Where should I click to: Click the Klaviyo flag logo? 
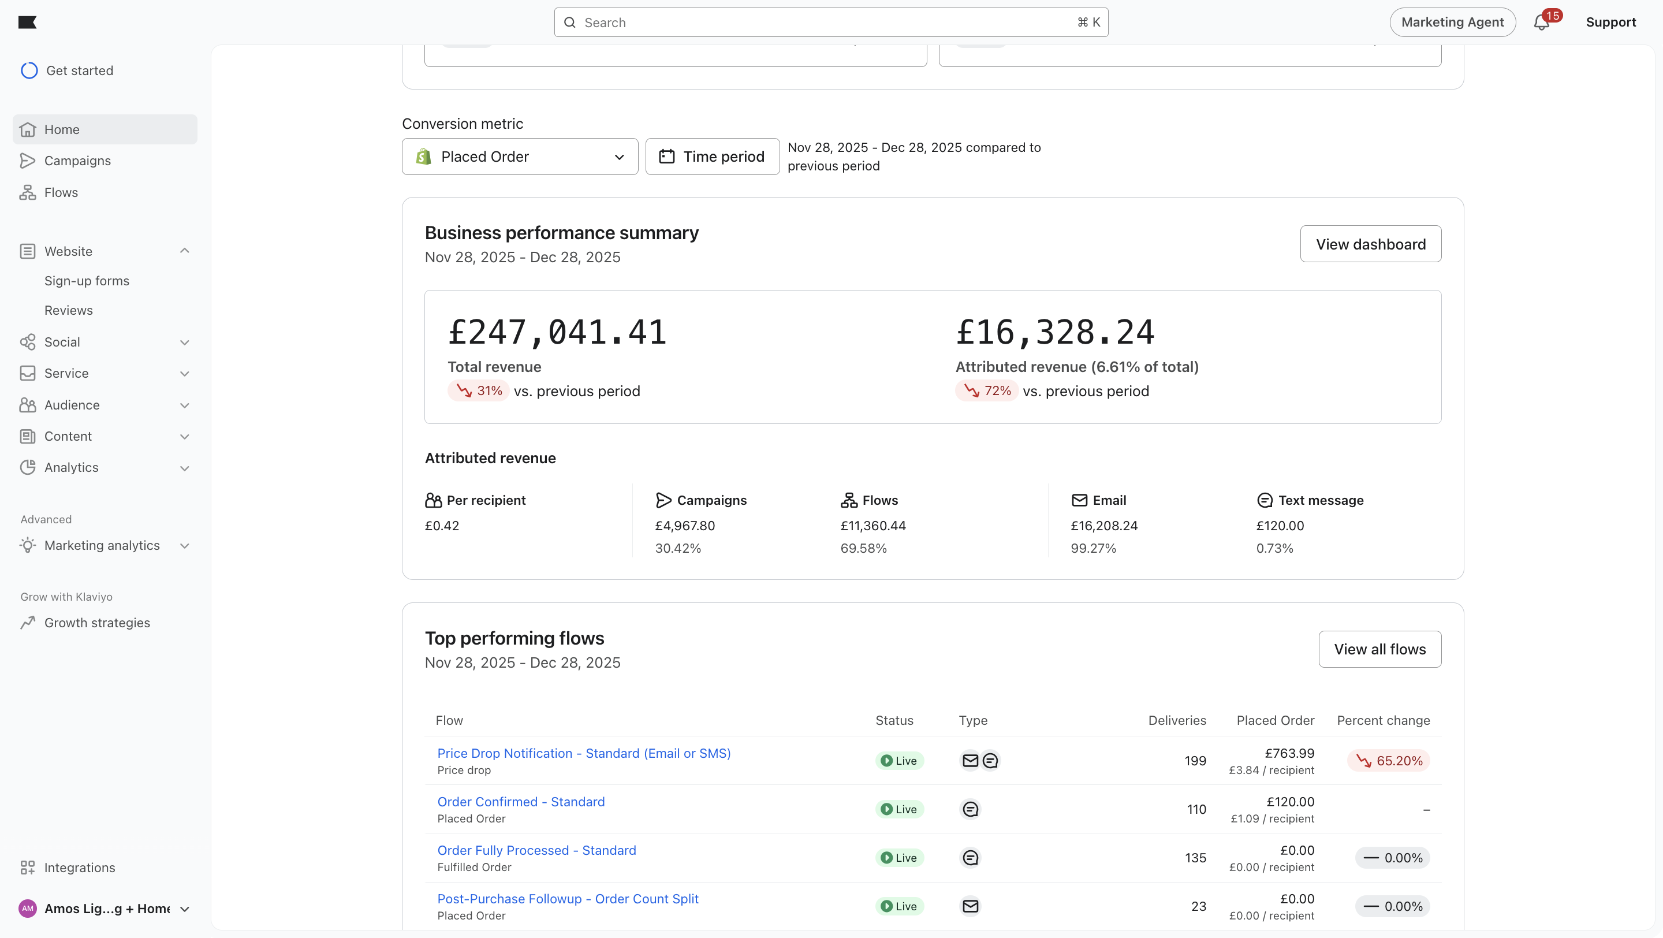coord(27,23)
